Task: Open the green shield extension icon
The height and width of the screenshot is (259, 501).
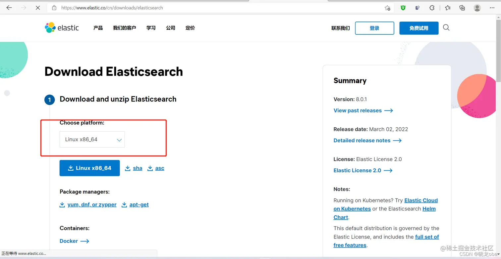Action: (403, 8)
